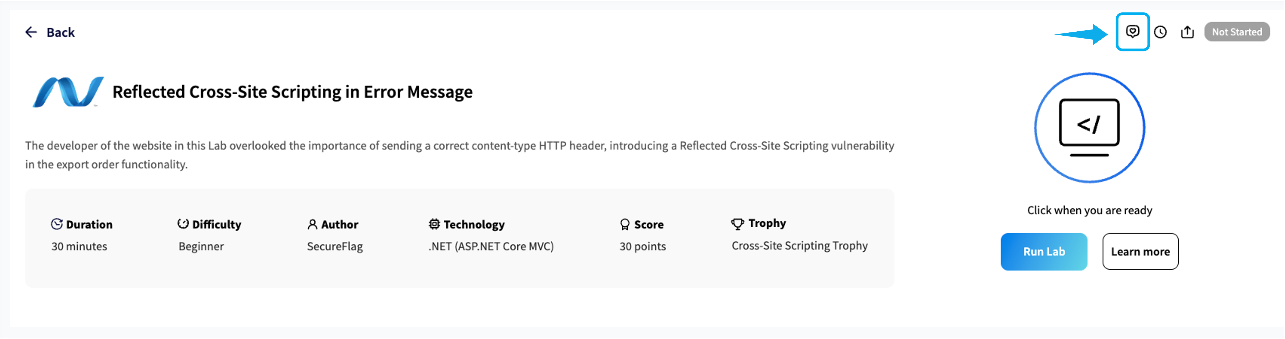
Task: Click the .NET (ASP.NET Core MVC) technology value
Action: coord(491,246)
